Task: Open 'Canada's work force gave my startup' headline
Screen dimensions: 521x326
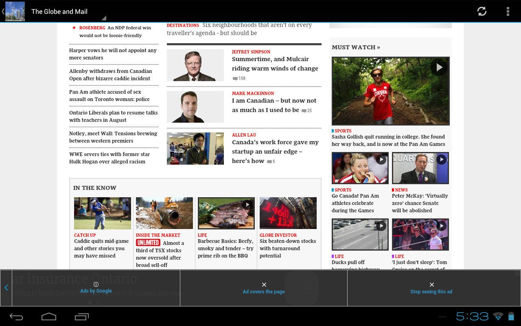Action: tap(275, 152)
